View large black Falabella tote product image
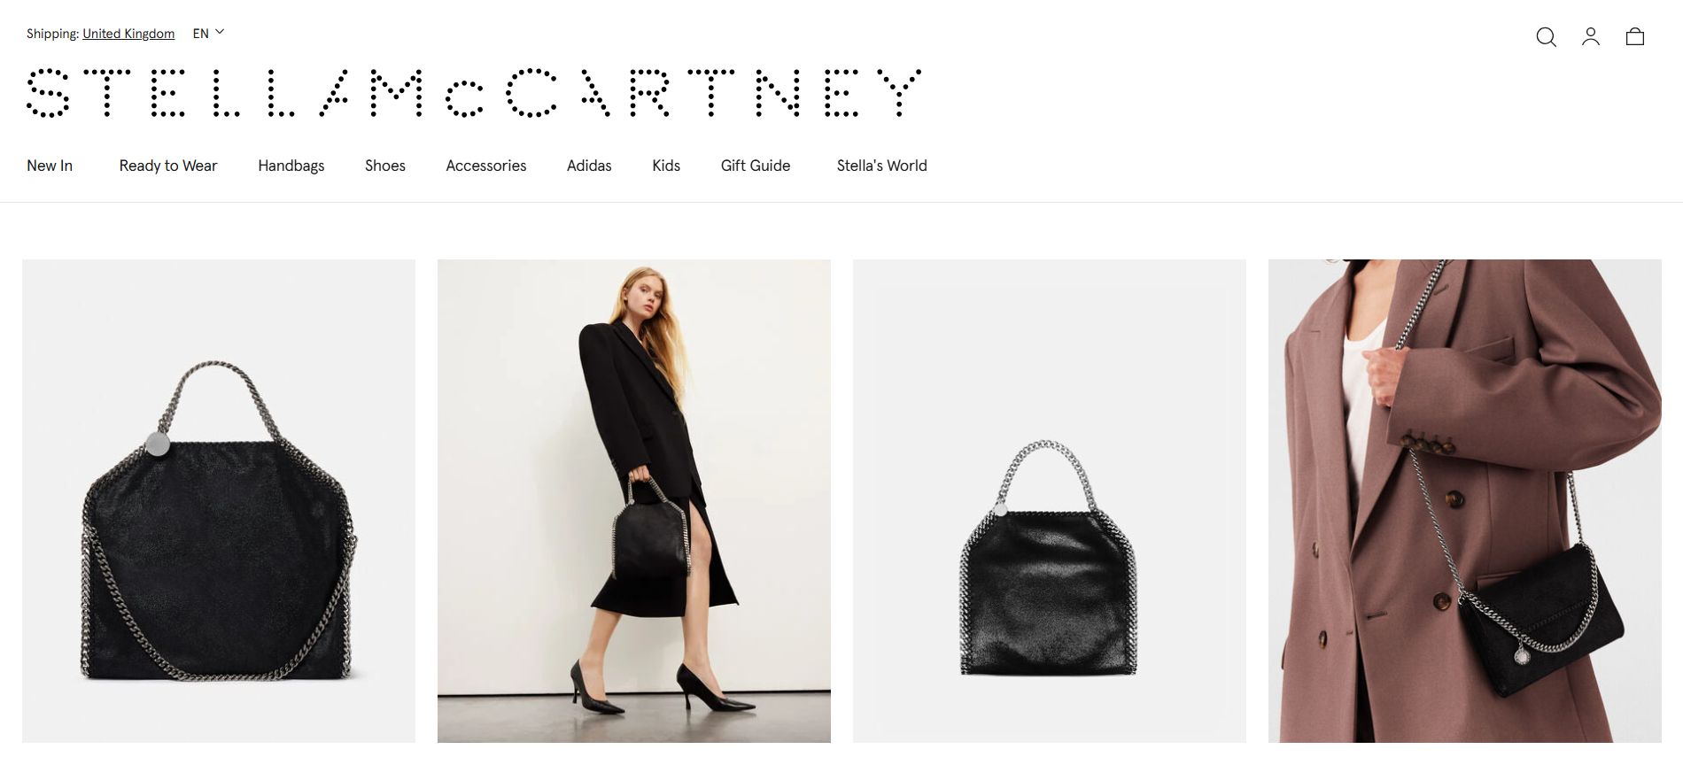1683x757 pixels. click(x=219, y=501)
